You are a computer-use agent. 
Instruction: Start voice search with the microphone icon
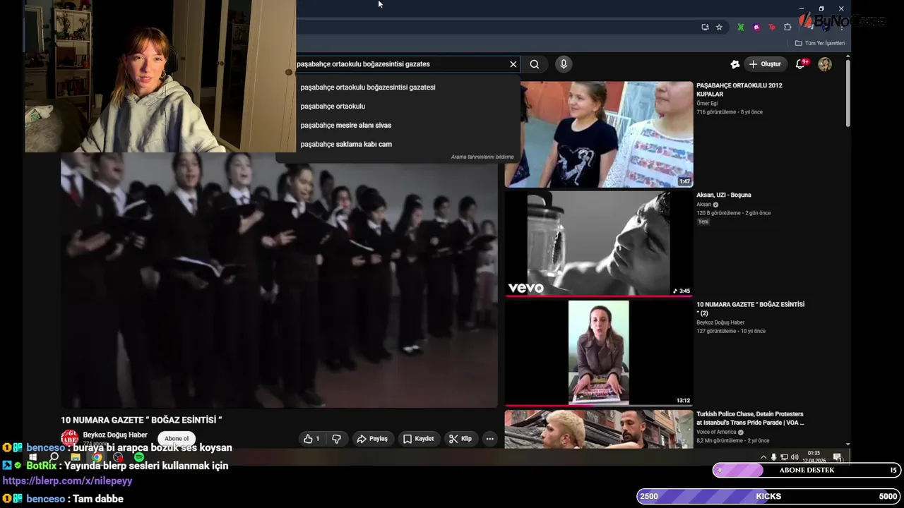(x=564, y=64)
